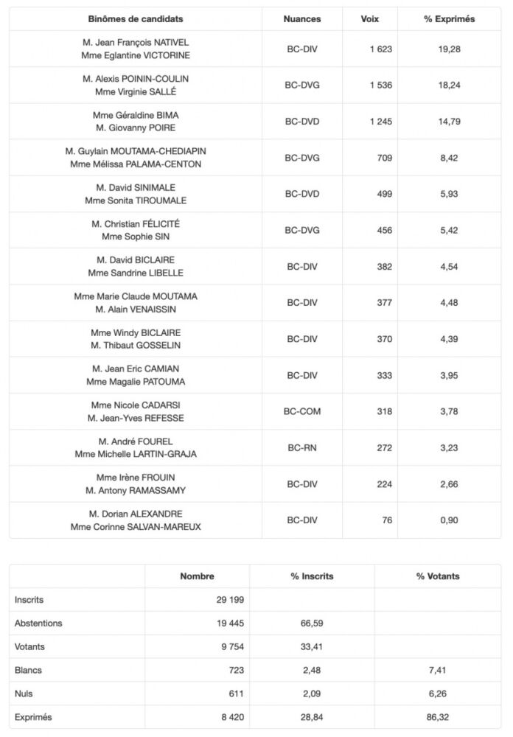
Task: Select the 'Abstentions' row label
Action: (x=38, y=623)
